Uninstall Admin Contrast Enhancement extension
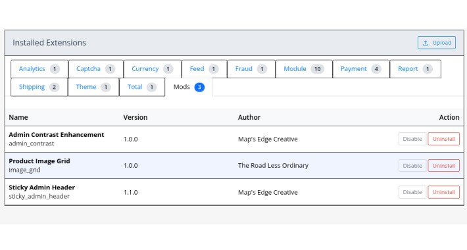The image size is (467, 250). point(443,139)
